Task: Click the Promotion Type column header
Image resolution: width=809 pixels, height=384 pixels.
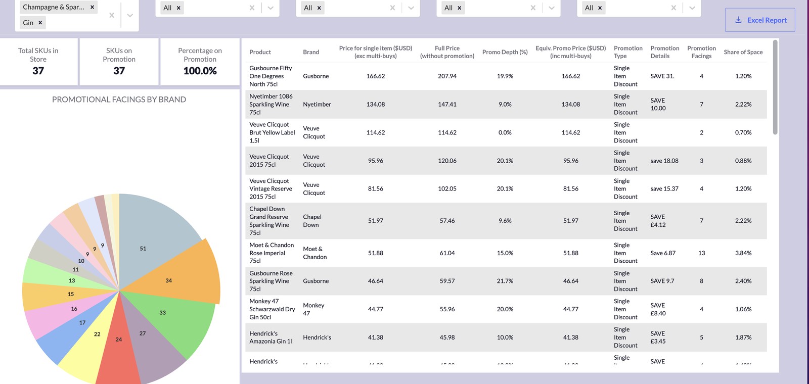Action: coord(628,52)
